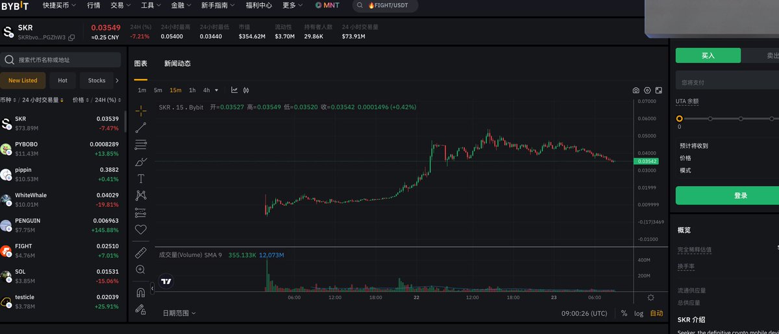Open the 交易 dropdown menu
This screenshot has height=334, width=779.
(120, 5)
